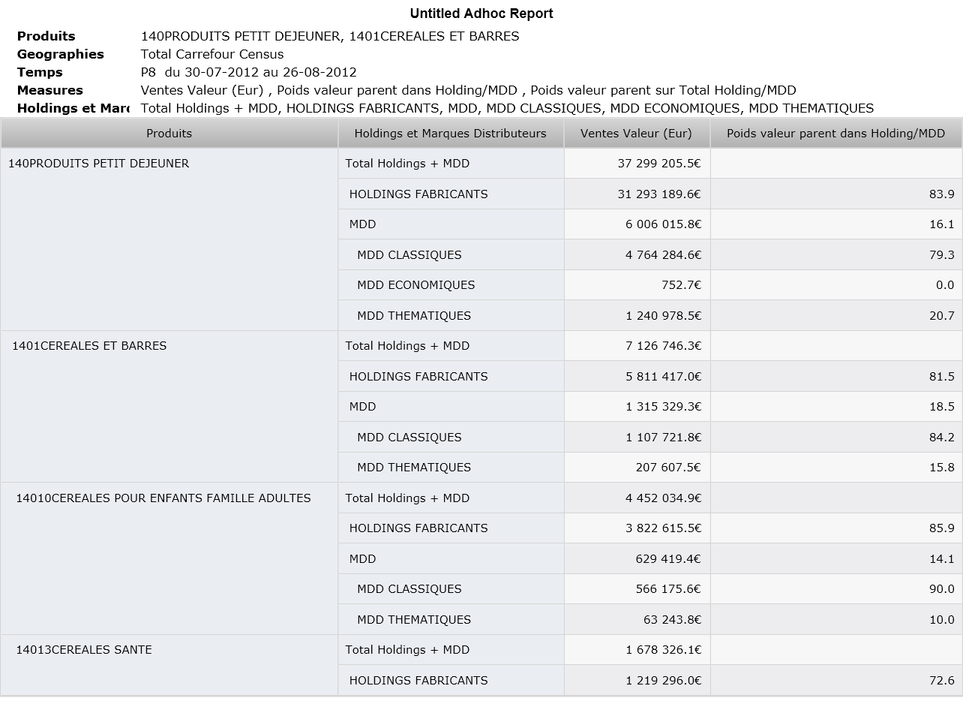Screen dimensions: 963x710
Task: Click the value 566 175.6€
Action: tap(667, 589)
